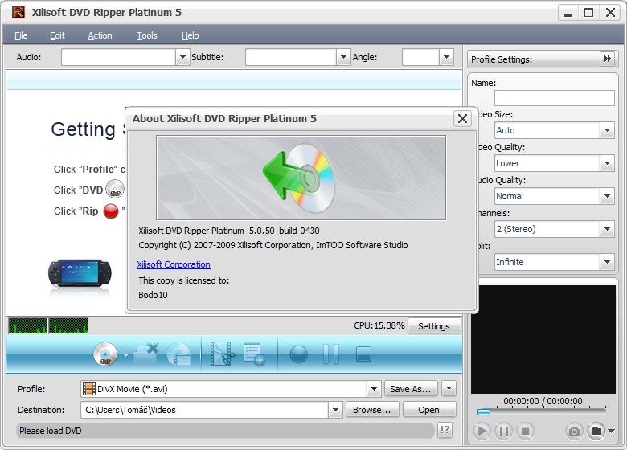This screenshot has width=627, height=450.
Task: Open the Tools menu
Action: [x=147, y=35]
